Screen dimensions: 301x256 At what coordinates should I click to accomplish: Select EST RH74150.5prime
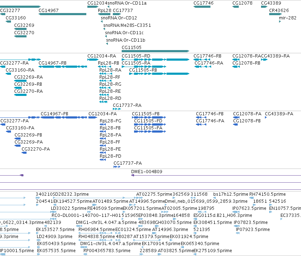pyautogui.click(x=267, y=194)
